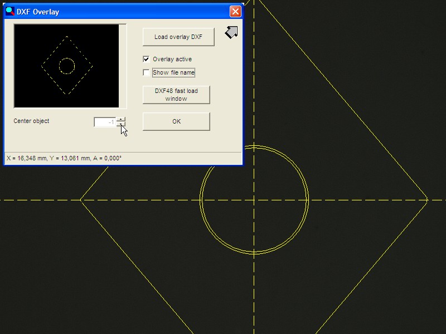The width and height of the screenshot is (446, 334).
Task: Click the center of the crosshair intersection
Action: (x=254, y=200)
